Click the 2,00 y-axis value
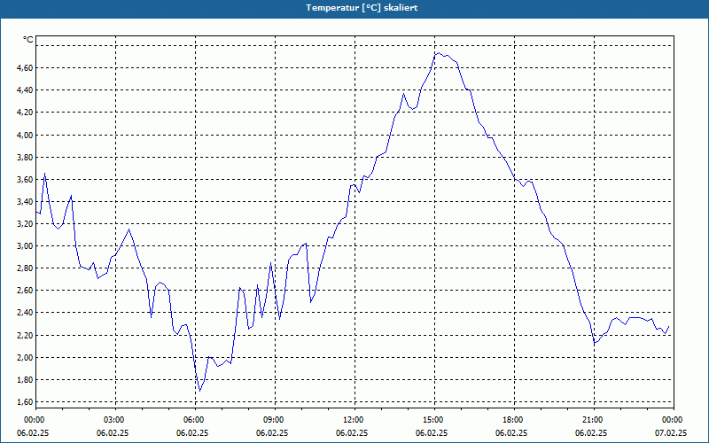 click(x=25, y=357)
